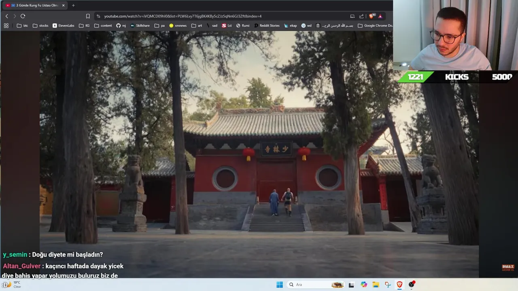518x291 pixels.
Task: Open Brave Shields lion icon
Action: coord(372,16)
